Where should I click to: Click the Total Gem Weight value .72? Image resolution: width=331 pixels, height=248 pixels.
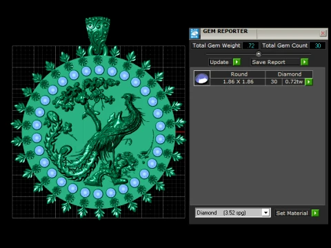[251, 45]
